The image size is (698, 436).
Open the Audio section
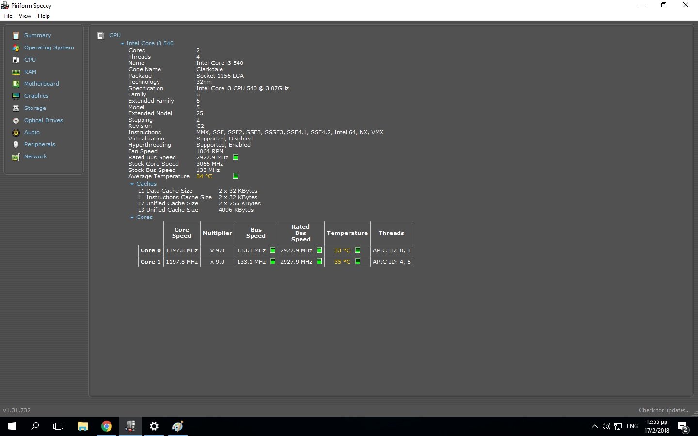32,132
